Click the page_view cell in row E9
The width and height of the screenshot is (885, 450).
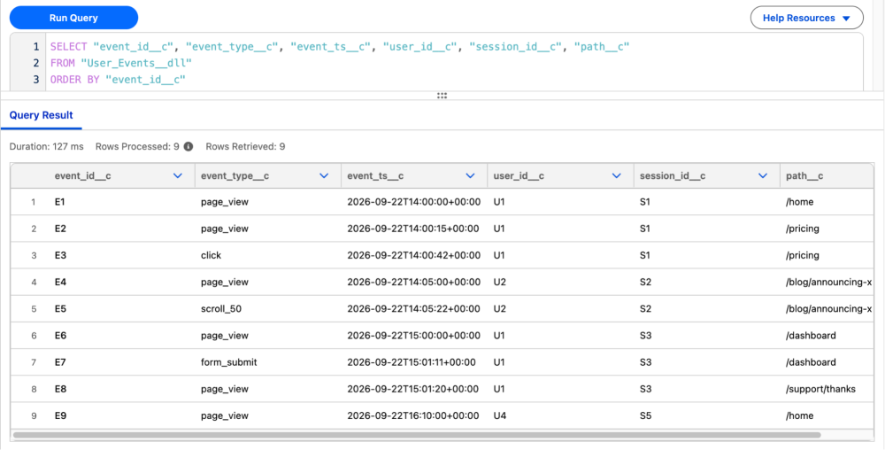[225, 415]
